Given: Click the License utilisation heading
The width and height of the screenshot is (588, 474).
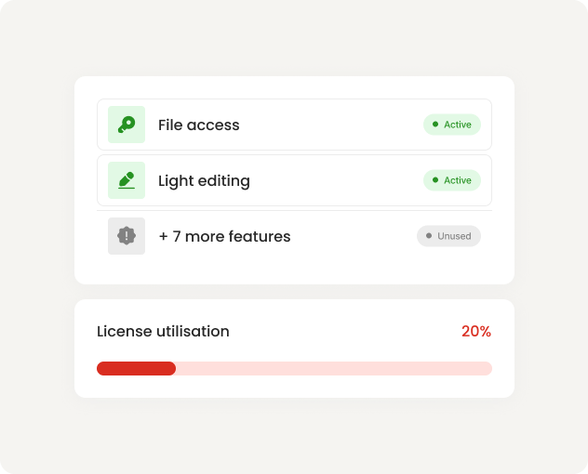Looking at the screenshot, I should coord(163,331).
